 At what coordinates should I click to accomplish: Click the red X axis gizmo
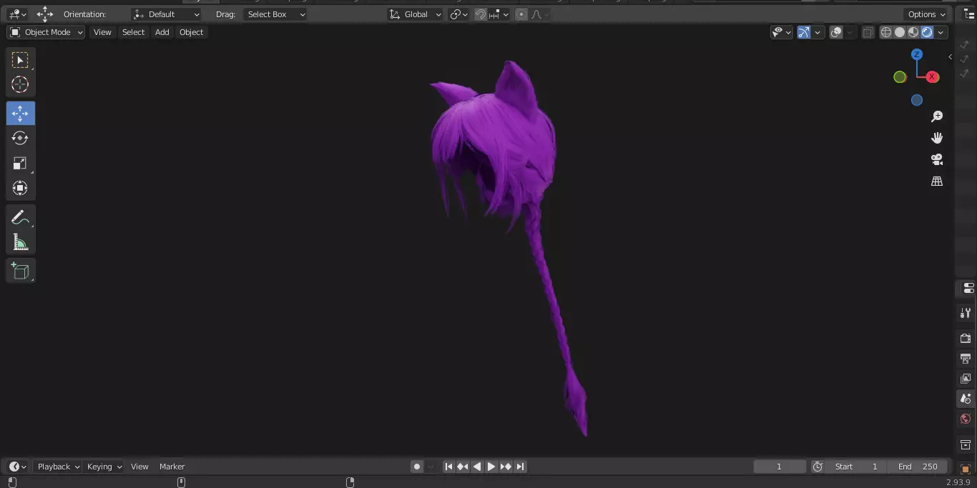(x=932, y=77)
